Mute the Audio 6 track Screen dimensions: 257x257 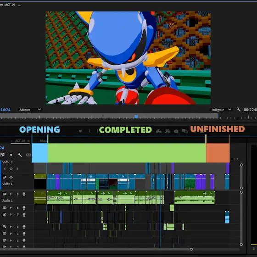(11, 240)
